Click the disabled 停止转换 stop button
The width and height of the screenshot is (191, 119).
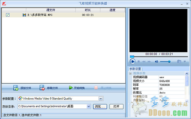click(103, 88)
